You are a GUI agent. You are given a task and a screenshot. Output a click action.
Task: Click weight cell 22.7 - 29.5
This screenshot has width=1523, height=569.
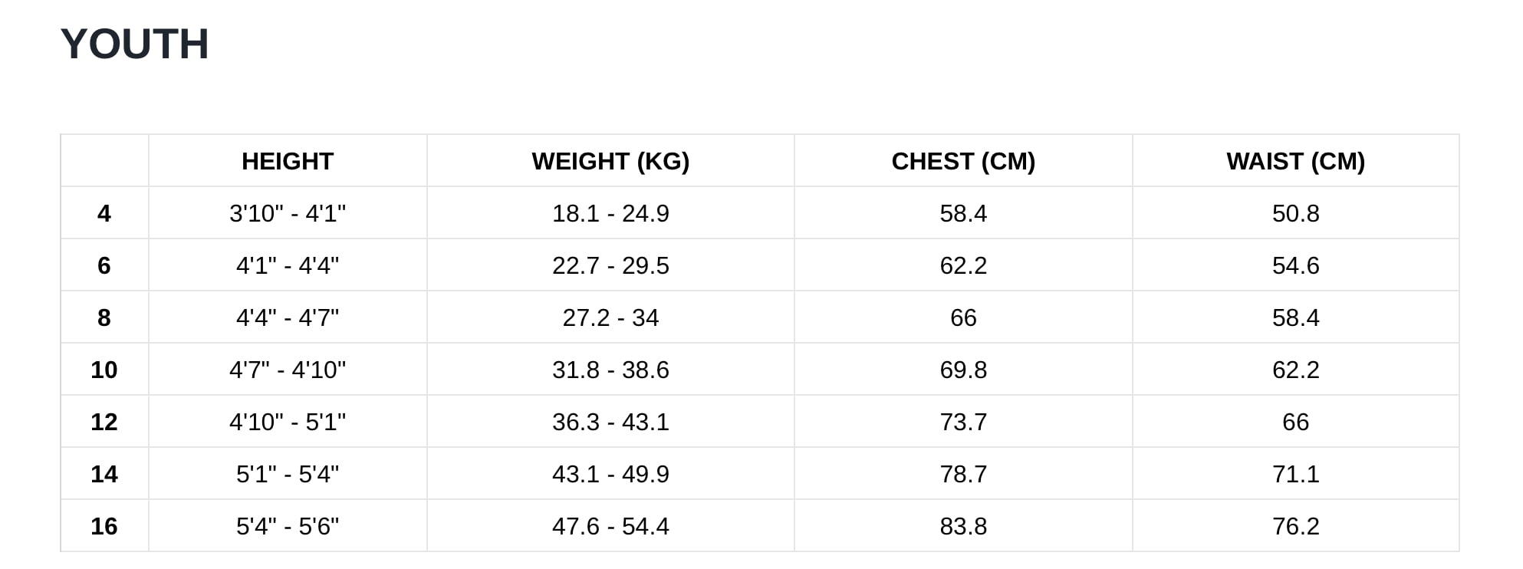tap(610, 265)
